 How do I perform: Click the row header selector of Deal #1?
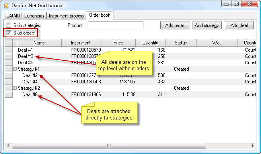pyautogui.click(x=9, y=50)
